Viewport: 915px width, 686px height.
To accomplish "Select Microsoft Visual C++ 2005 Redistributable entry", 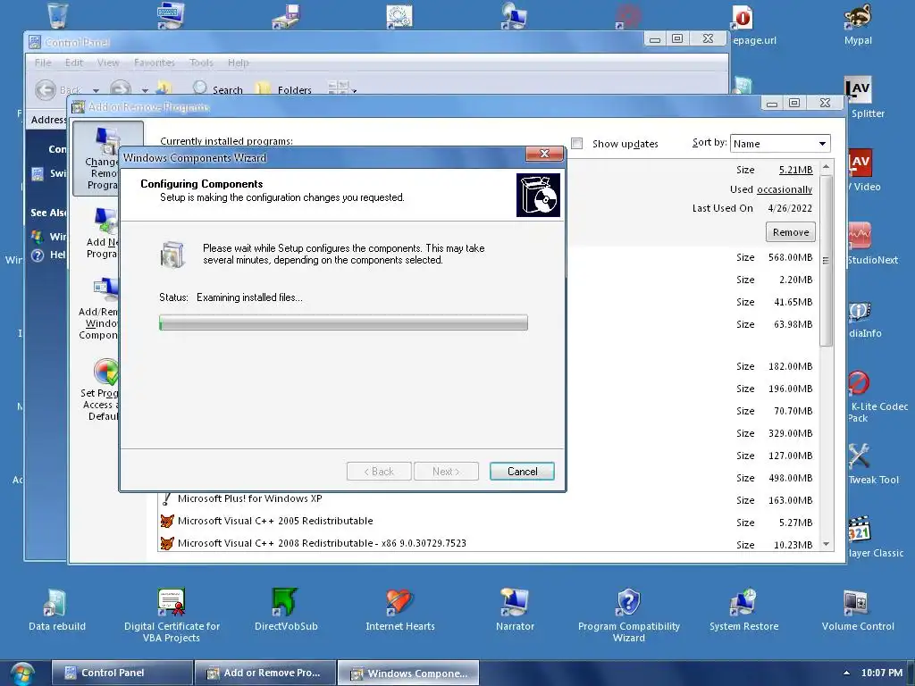I will [x=275, y=521].
